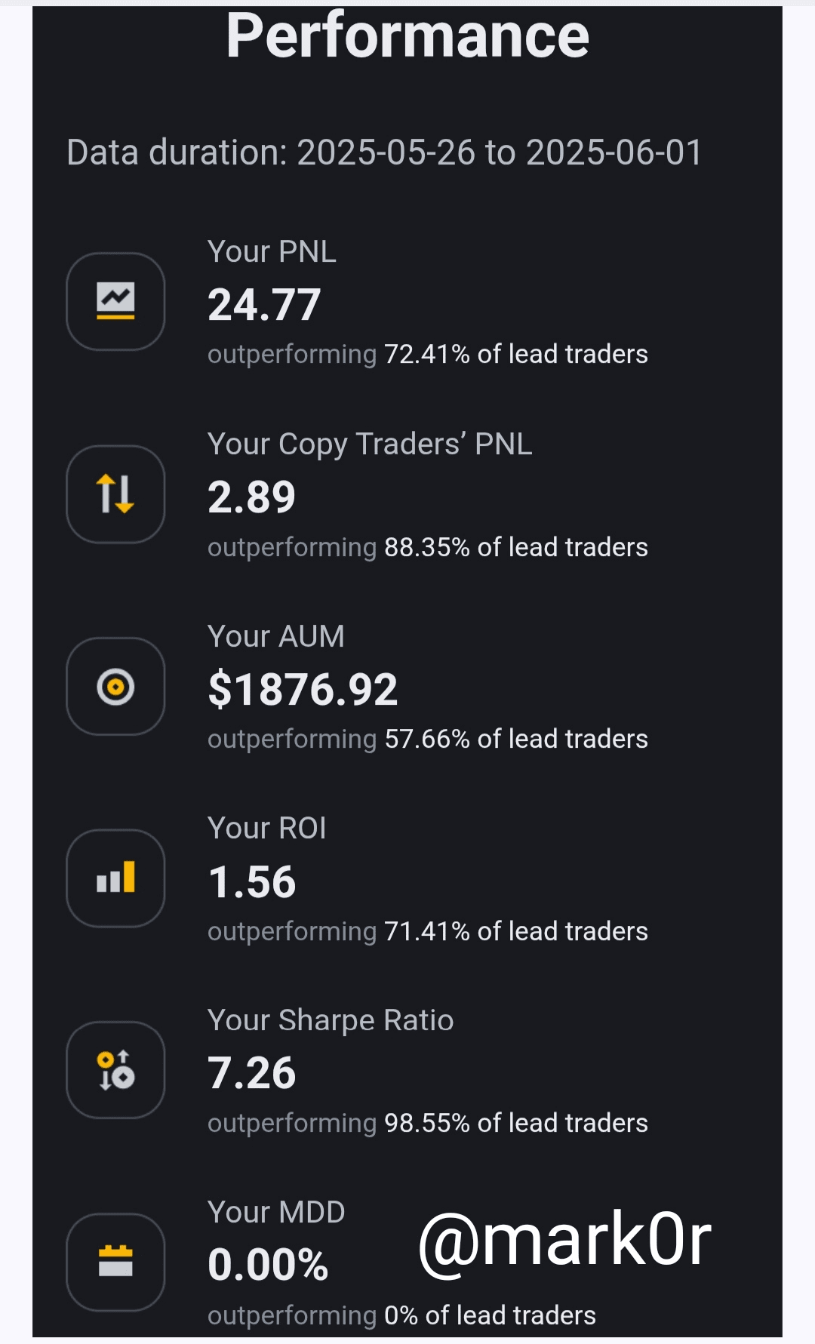Tap the PNL chart icon
The image size is (815, 1344).
tap(115, 301)
